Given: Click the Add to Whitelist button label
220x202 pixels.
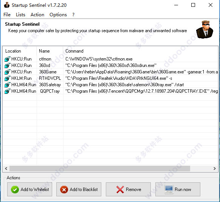Looking at the screenshot, I should pyautogui.click(x=35, y=190).
